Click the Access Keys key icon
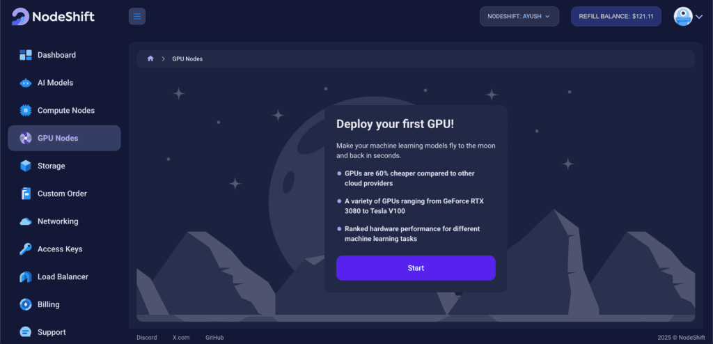This screenshot has height=344, width=713. (x=26, y=249)
